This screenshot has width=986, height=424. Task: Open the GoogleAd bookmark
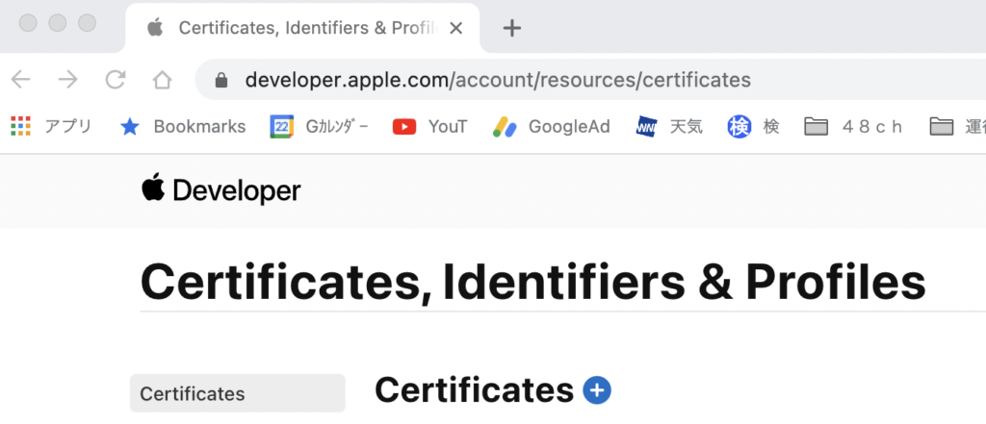tap(551, 126)
